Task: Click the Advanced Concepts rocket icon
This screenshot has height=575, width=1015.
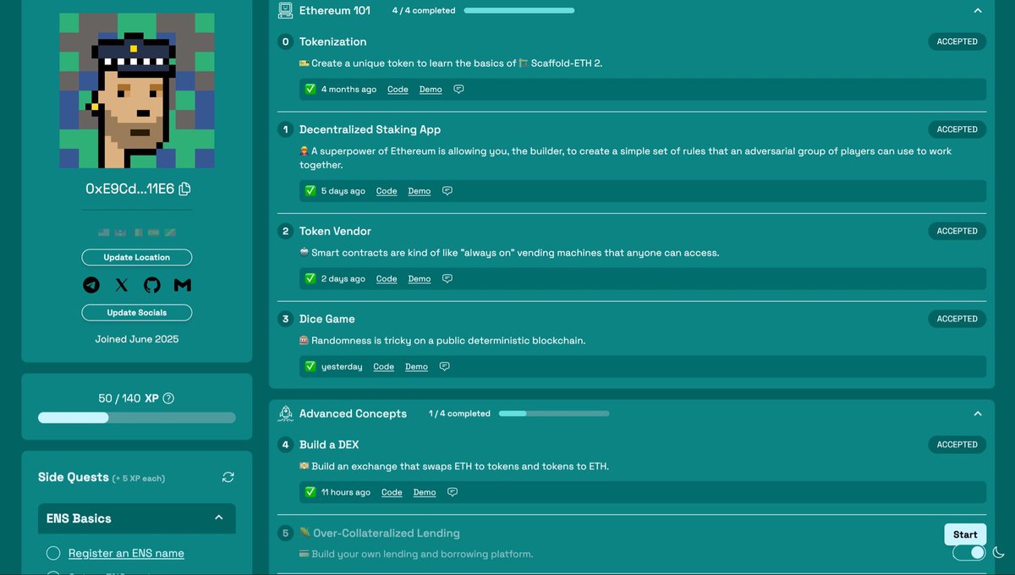Action: tap(286, 413)
